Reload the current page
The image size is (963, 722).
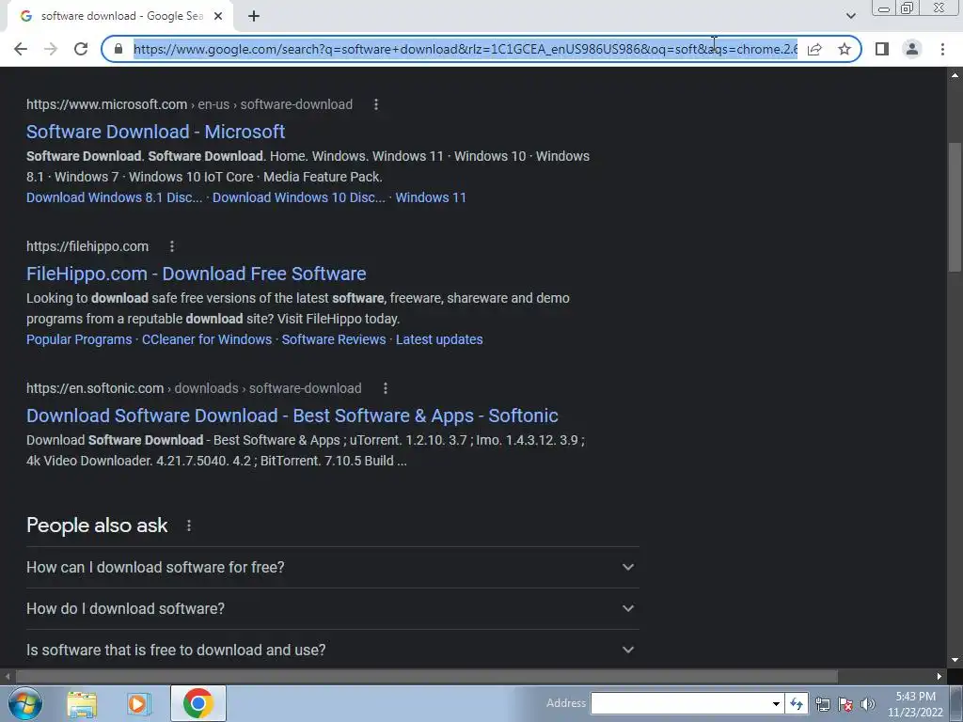tap(81, 49)
